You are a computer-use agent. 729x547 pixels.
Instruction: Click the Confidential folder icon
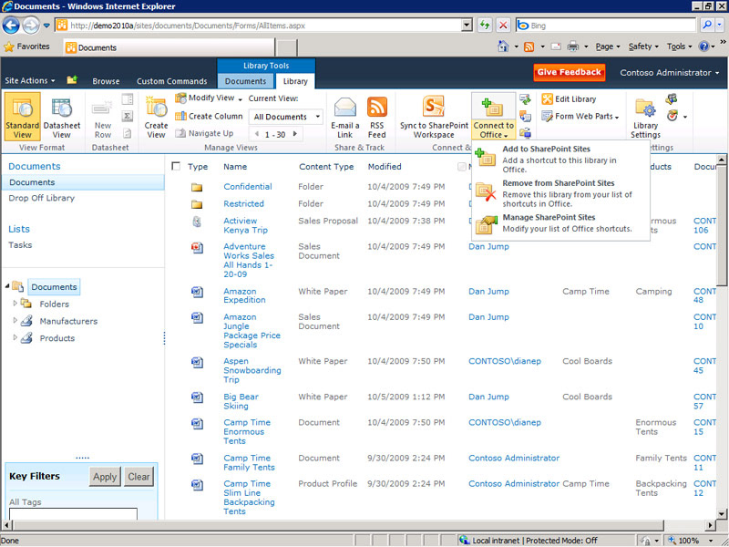tap(197, 188)
